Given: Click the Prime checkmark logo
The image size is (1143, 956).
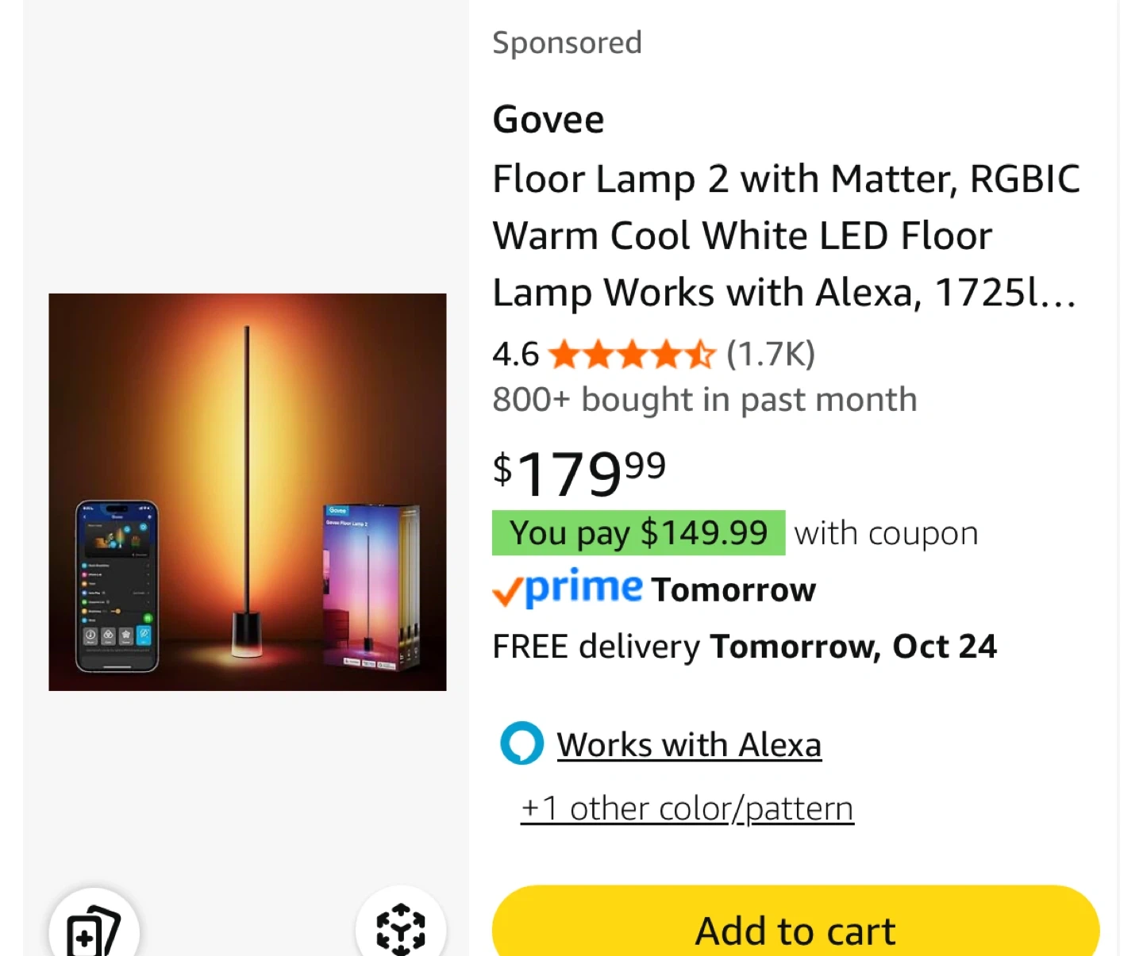Looking at the screenshot, I should (567, 589).
